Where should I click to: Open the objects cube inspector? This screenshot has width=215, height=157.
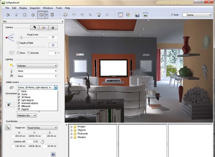point(33,15)
